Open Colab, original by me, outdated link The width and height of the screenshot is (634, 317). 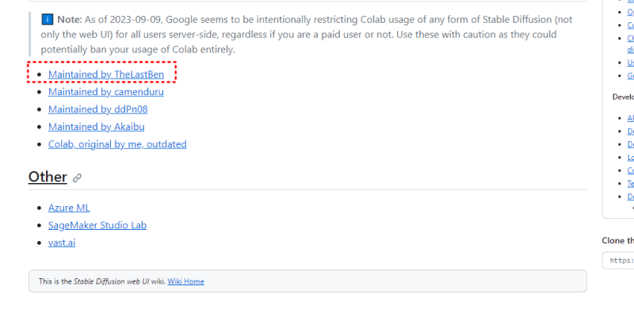(116, 144)
